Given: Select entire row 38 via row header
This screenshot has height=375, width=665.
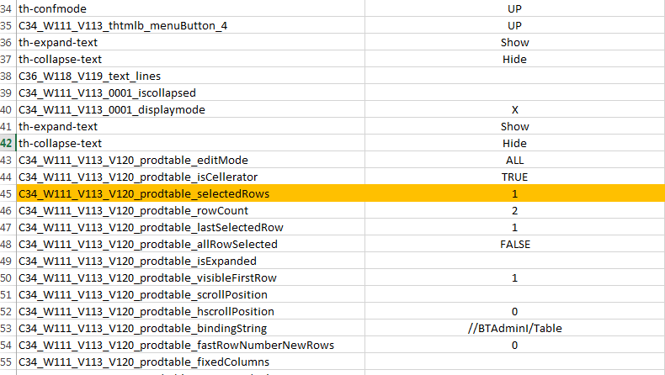Looking at the screenshot, I should point(8,76).
